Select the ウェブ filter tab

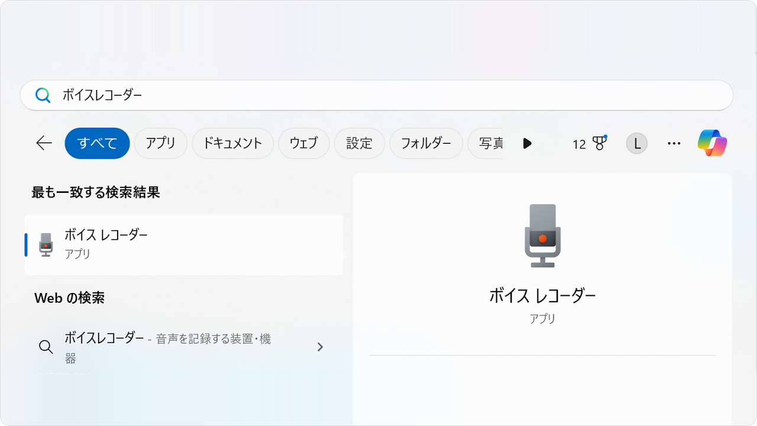point(304,143)
